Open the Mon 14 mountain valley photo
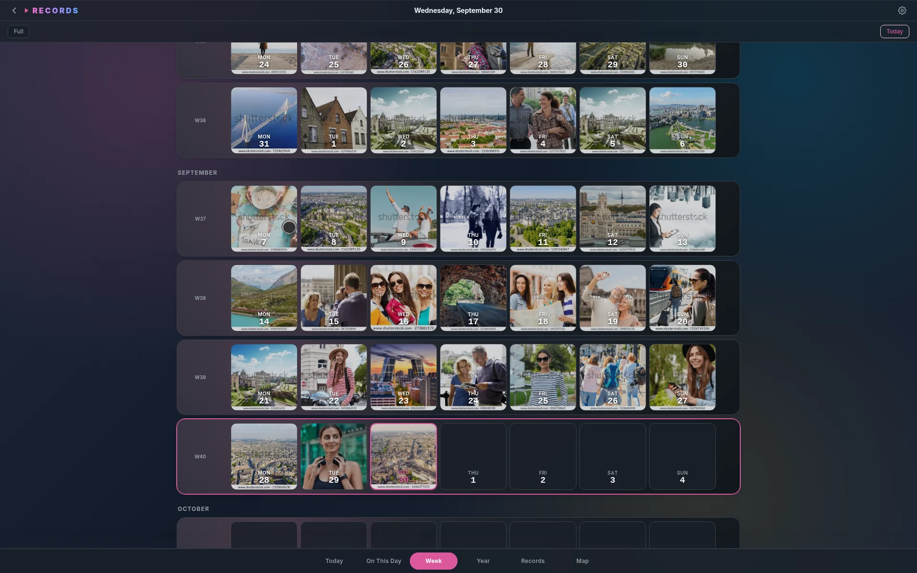Screen dimensions: 917x573 click(264, 298)
